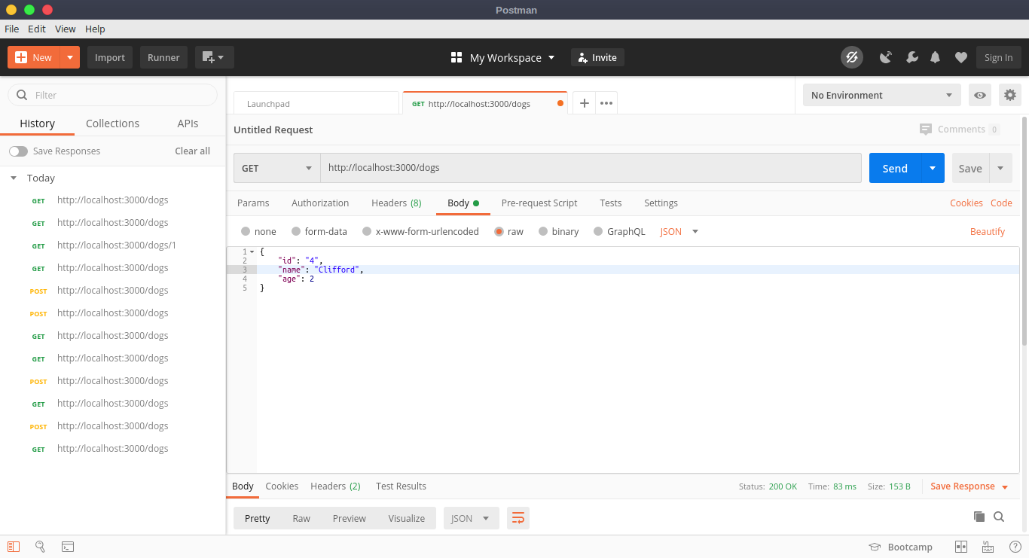Open the Save Response dropdown

pos(969,486)
